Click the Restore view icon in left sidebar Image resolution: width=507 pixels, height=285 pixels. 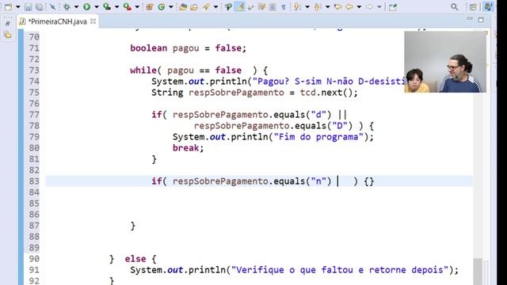pos(8,23)
